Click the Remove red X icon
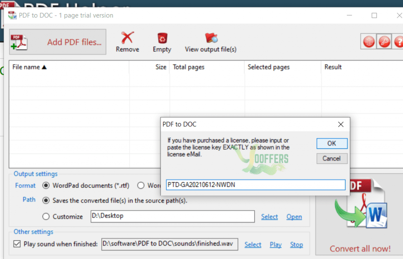The image size is (403, 259). pos(127,38)
